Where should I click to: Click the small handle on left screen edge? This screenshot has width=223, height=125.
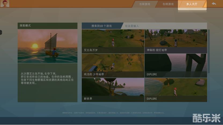[x=1, y=32]
